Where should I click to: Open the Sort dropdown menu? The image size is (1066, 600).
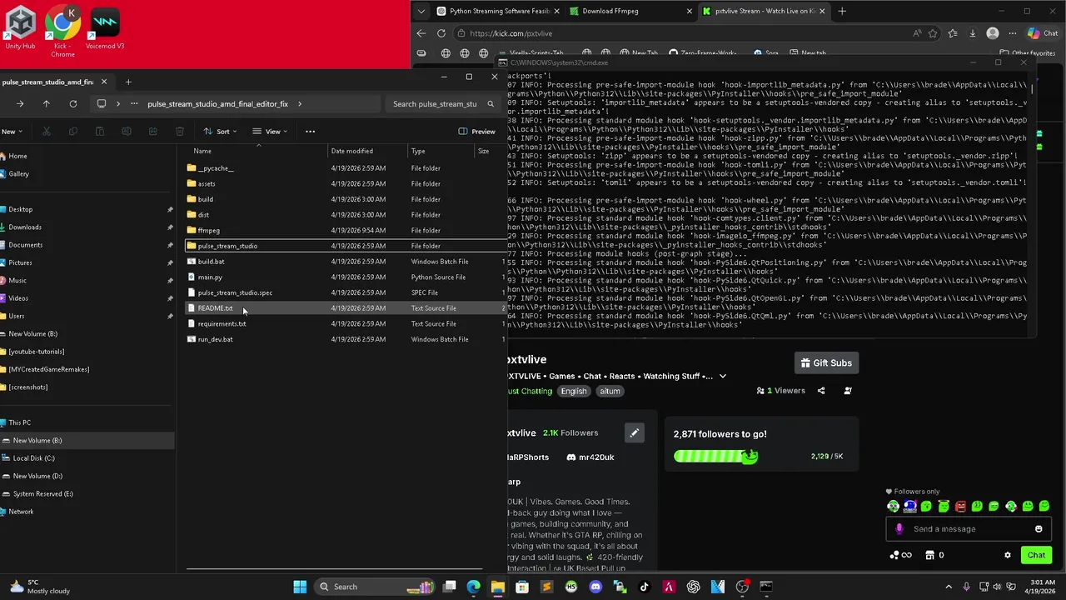(x=221, y=132)
